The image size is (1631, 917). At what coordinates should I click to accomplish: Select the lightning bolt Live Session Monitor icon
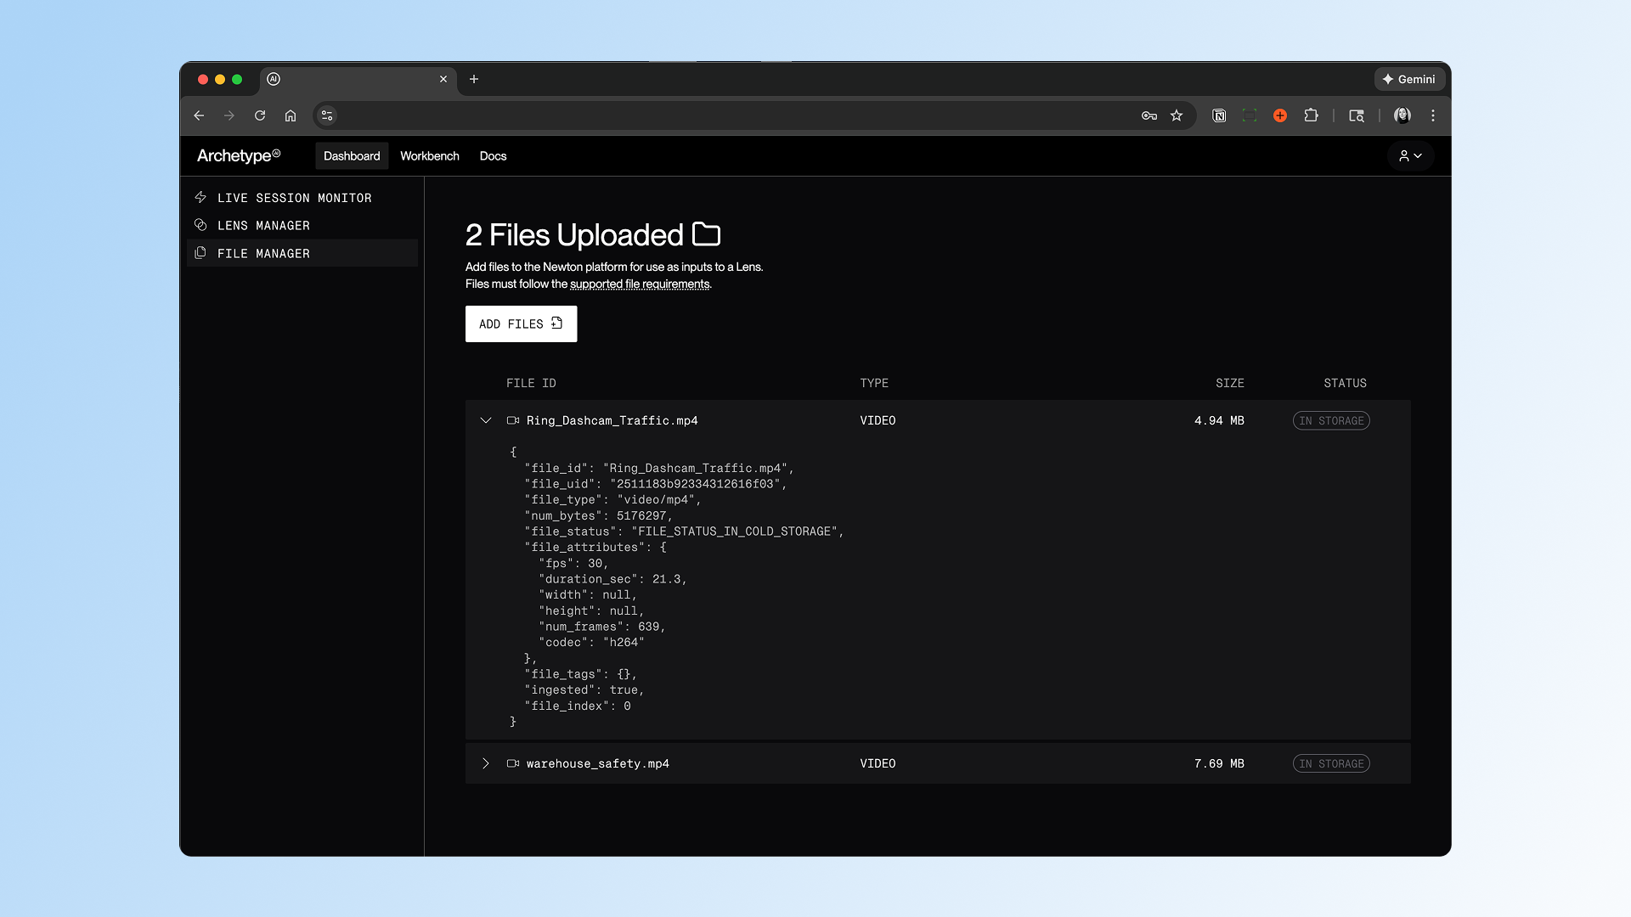coord(200,197)
